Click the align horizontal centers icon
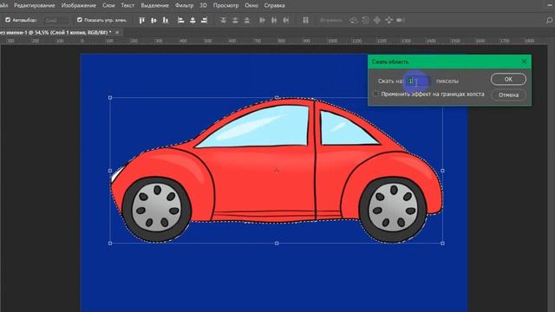The width and height of the screenshot is (555, 312). coord(193,20)
